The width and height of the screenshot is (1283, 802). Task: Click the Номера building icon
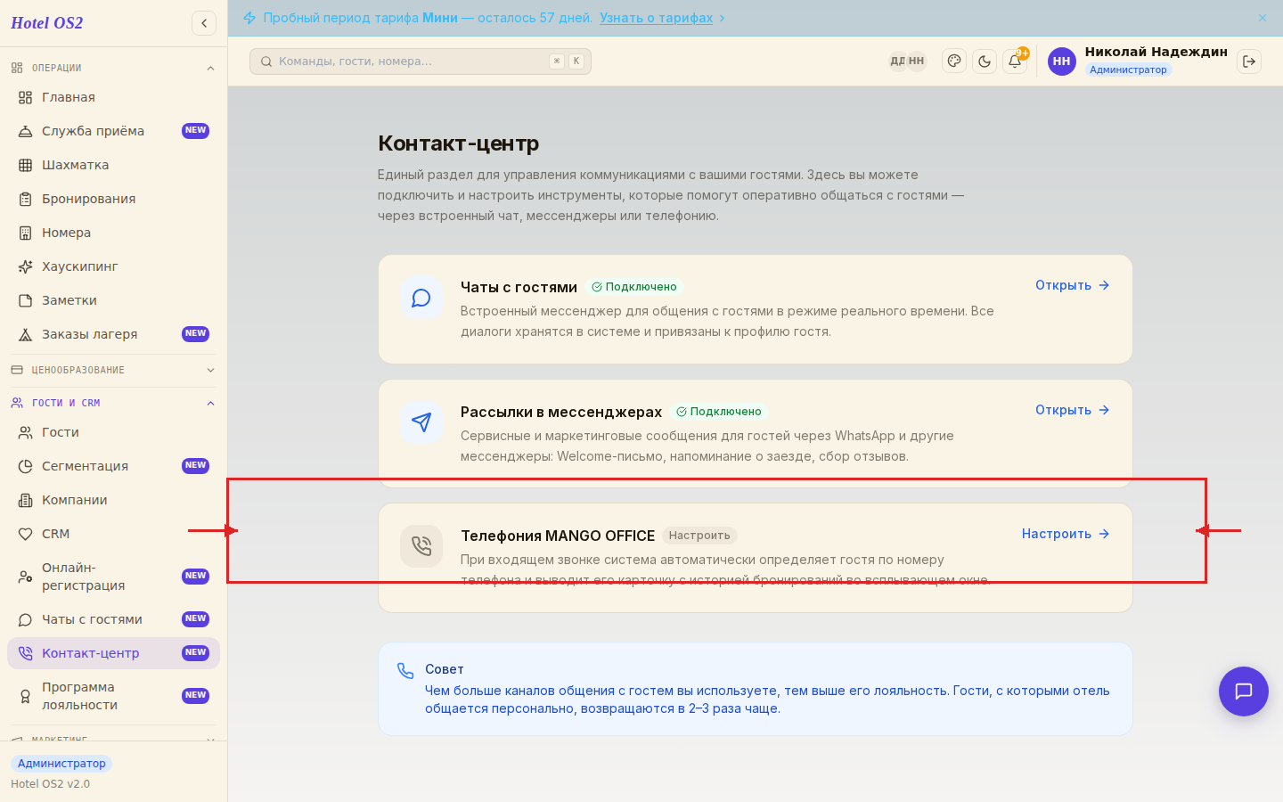26,233
